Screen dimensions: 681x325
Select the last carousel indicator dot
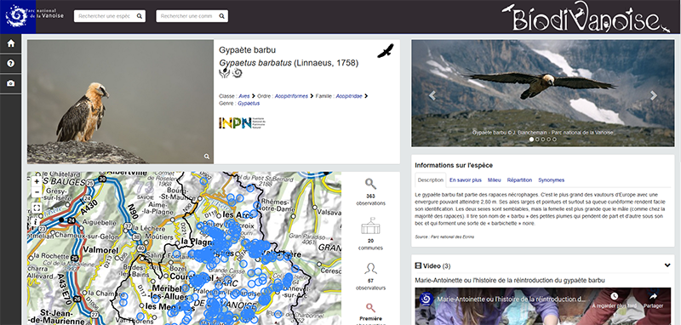554,140
